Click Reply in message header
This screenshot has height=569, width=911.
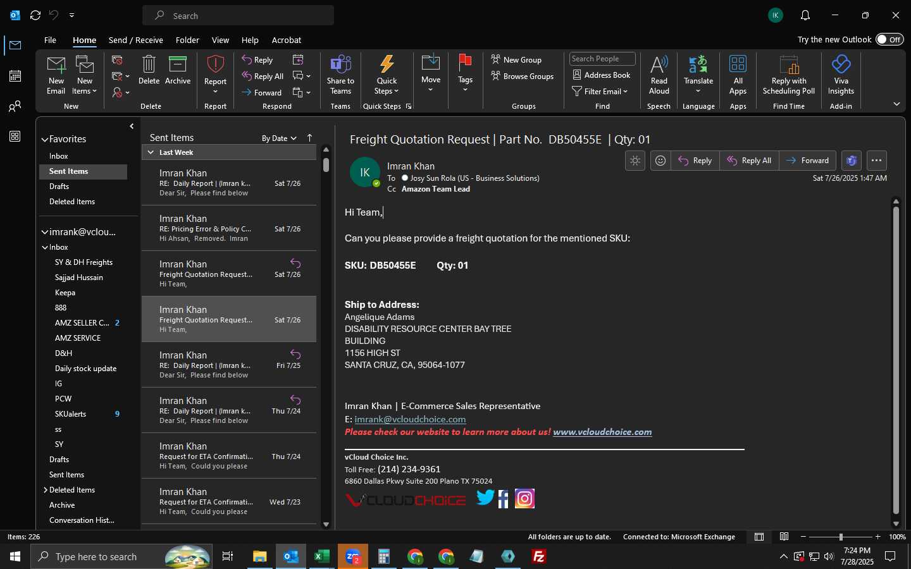[695, 161]
